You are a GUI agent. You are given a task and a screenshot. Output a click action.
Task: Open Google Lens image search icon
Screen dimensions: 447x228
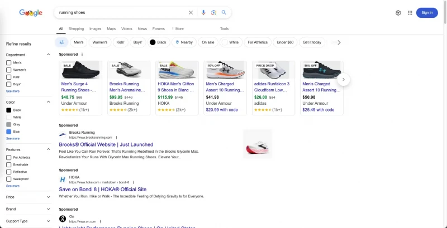click(x=213, y=12)
